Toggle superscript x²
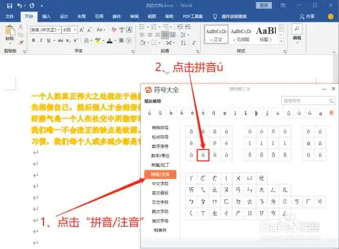The height and width of the screenshot is (249, 339). [x=76, y=41]
